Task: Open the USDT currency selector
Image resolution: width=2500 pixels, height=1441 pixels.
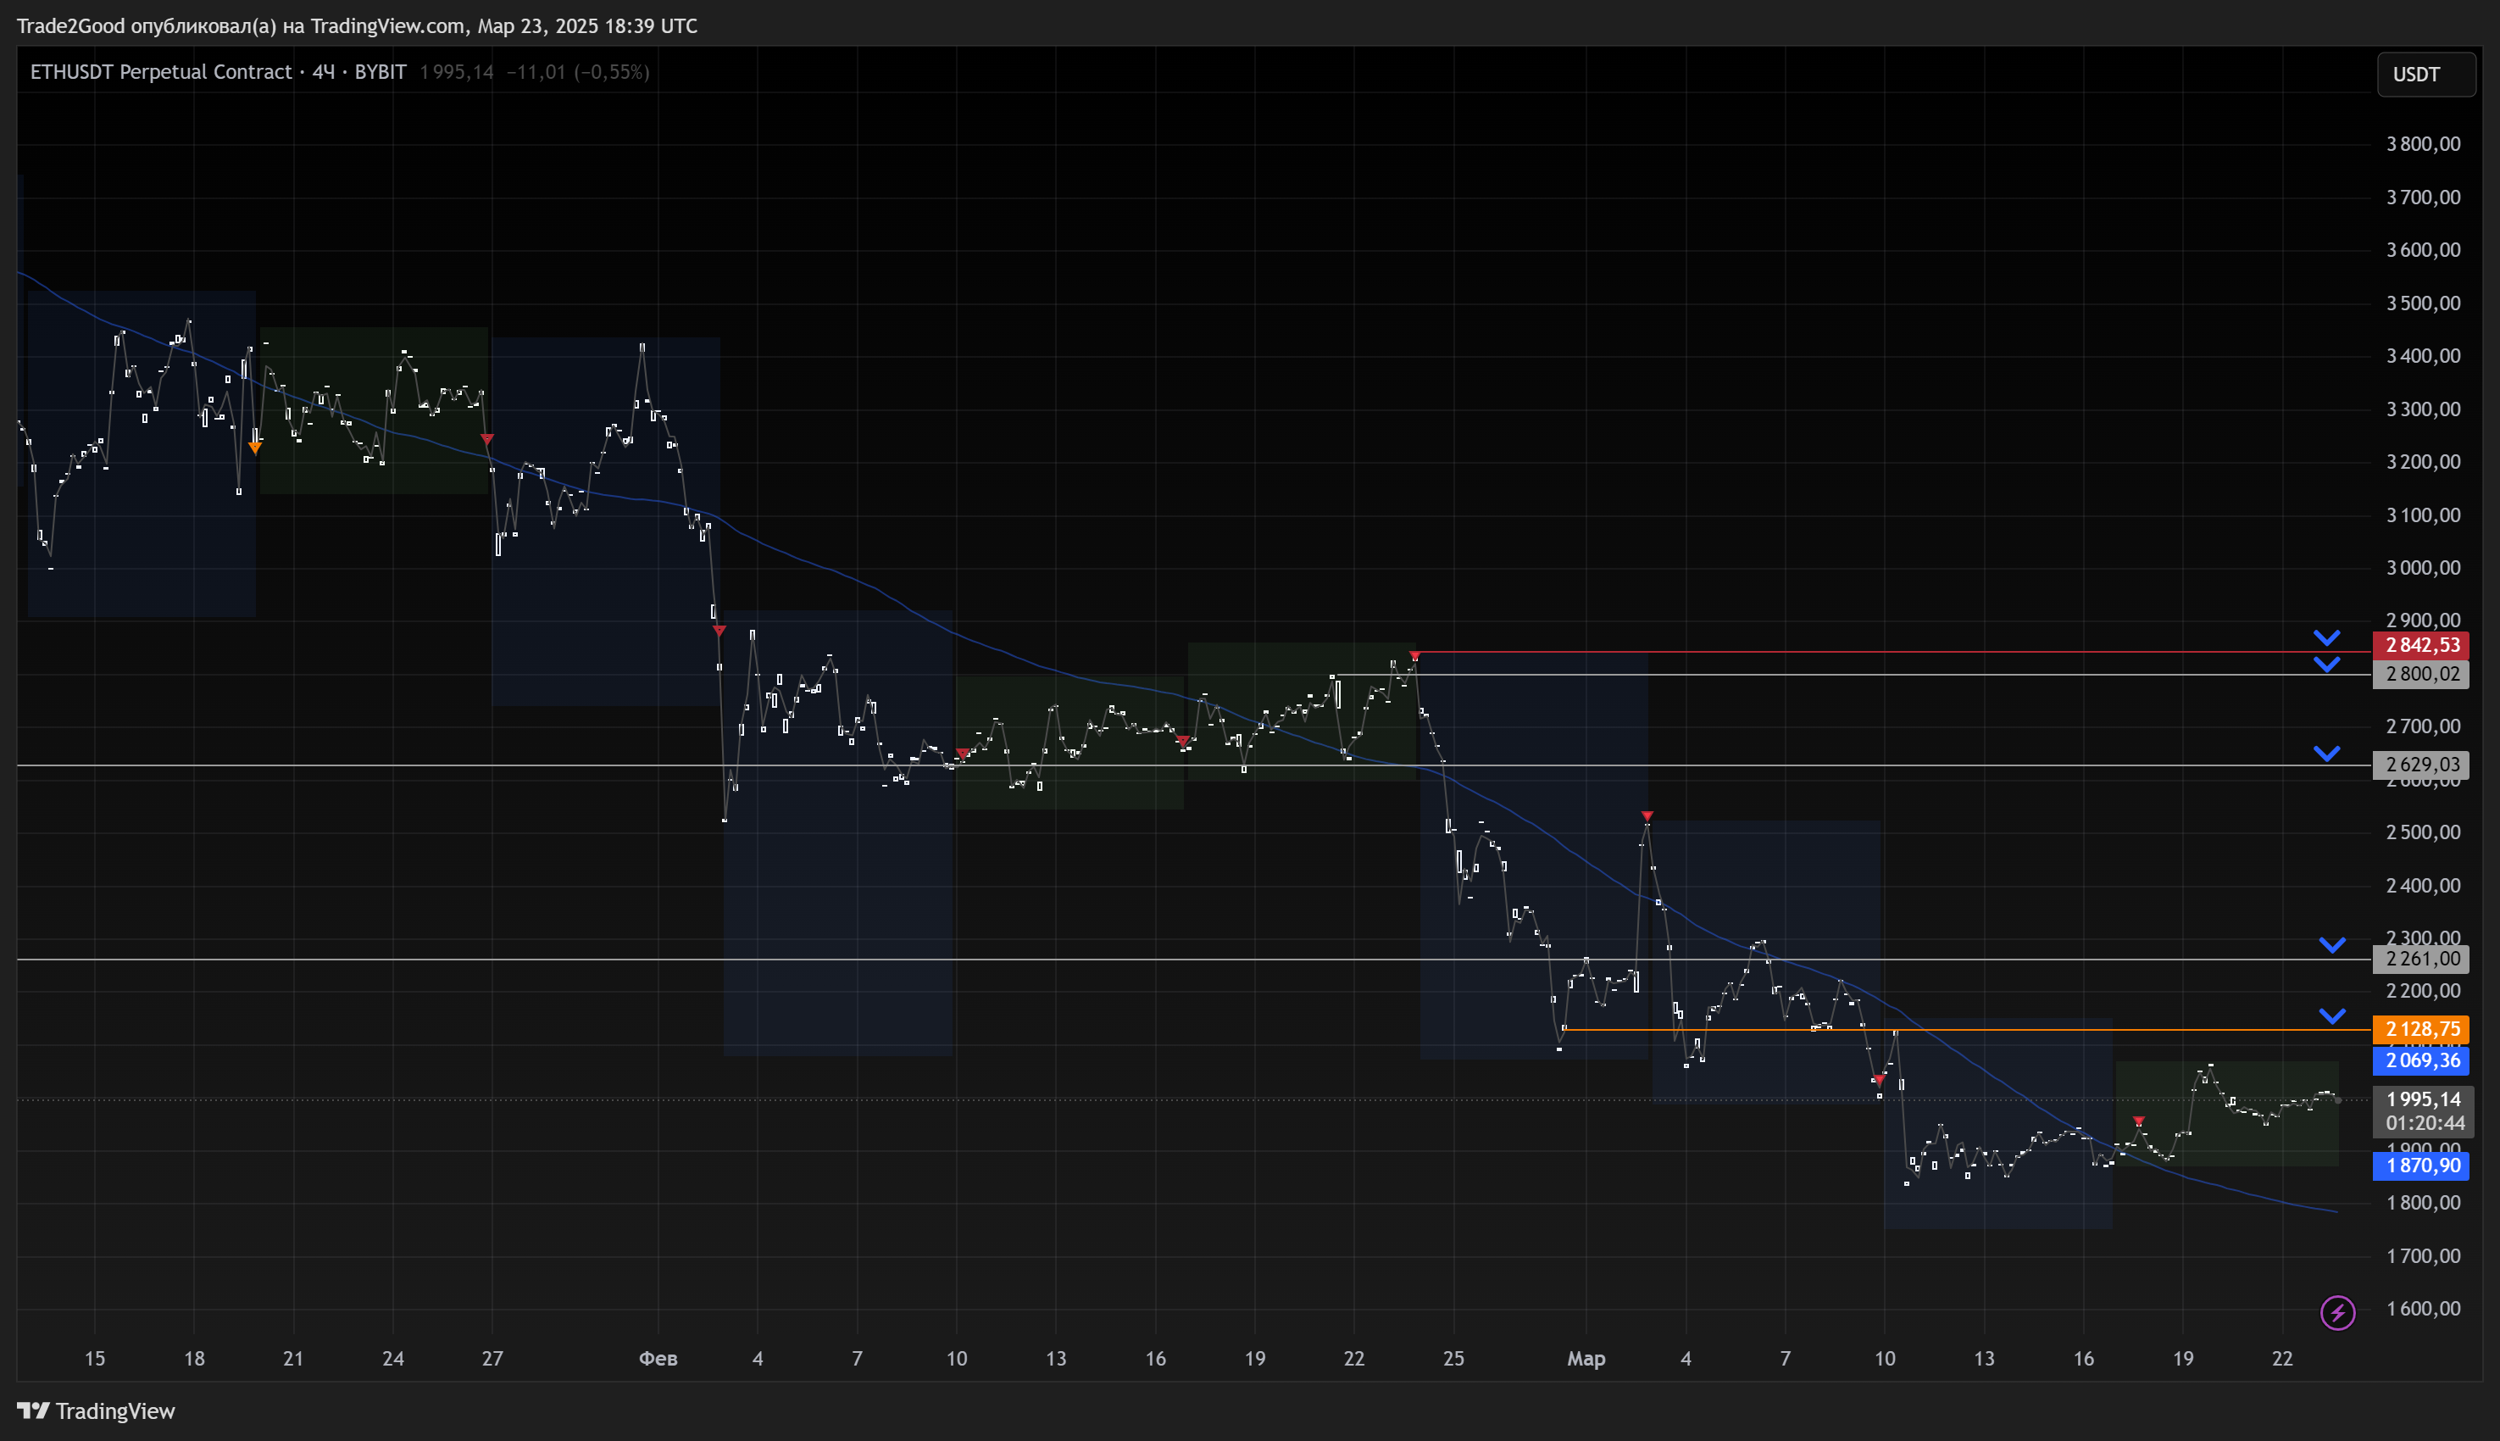Action: pyautogui.click(x=2425, y=75)
